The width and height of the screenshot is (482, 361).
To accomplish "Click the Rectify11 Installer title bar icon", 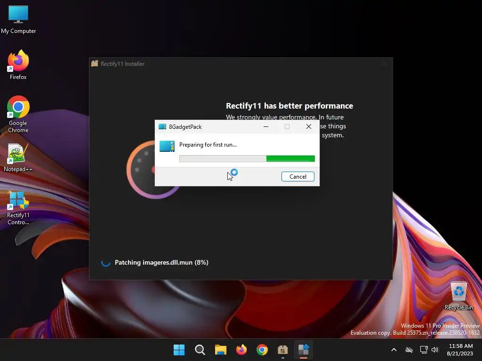I will [95, 63].
